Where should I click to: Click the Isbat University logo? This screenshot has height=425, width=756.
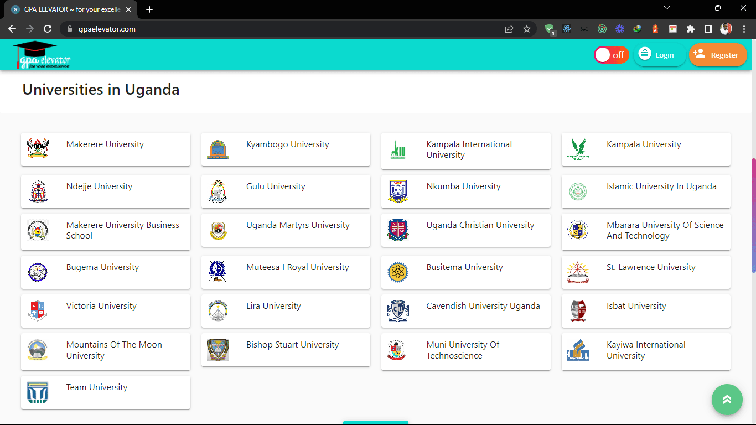[578, 310]
